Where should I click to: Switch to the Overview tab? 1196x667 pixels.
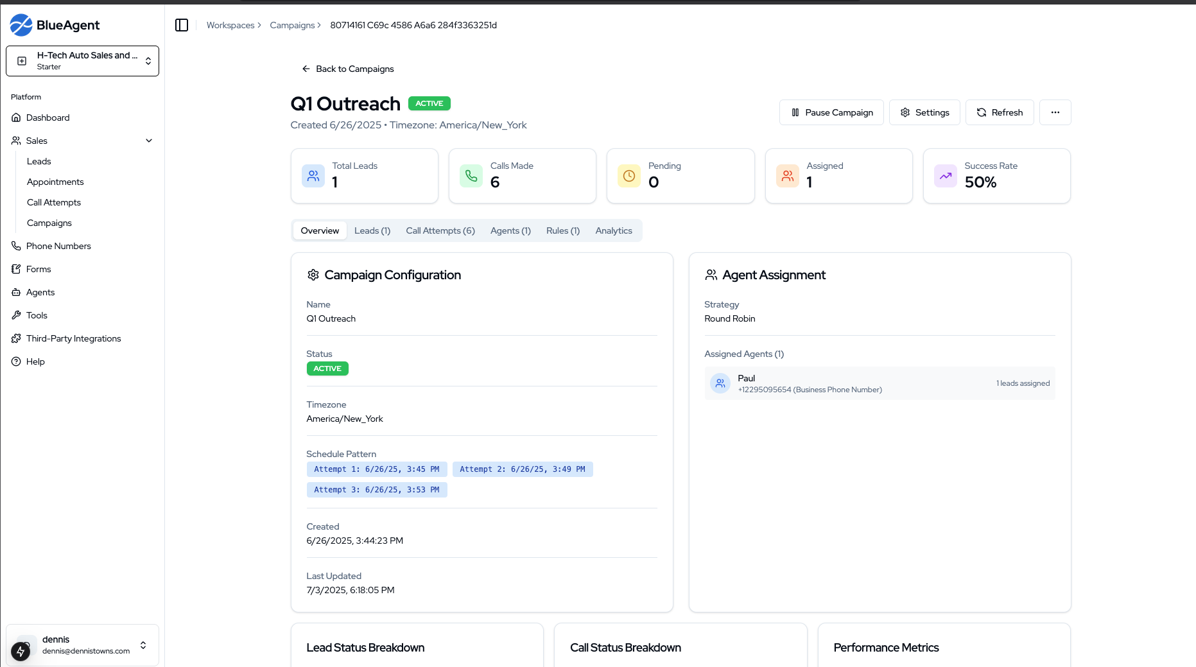(x=320, y=230)
